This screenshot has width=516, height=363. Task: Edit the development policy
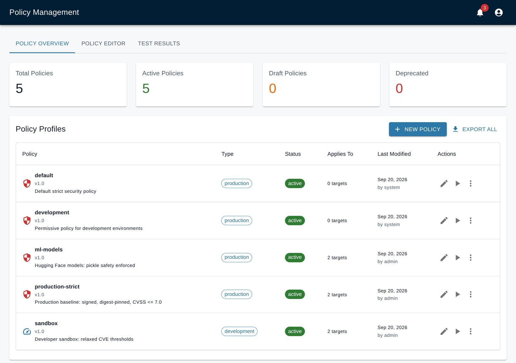coord(444,221)
